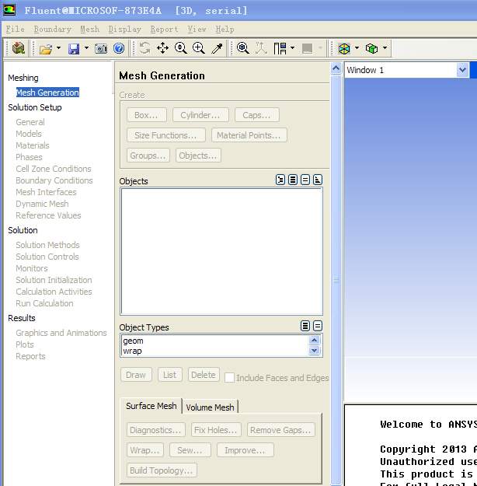Screen dimensions: 477x486
Task: Open the View menu
Action: [197, 29]
